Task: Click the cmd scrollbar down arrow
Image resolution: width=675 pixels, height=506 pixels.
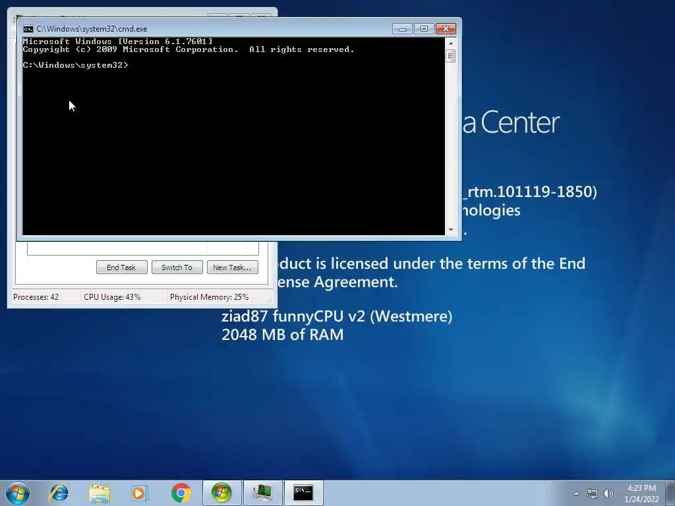Action: (451, 230)
